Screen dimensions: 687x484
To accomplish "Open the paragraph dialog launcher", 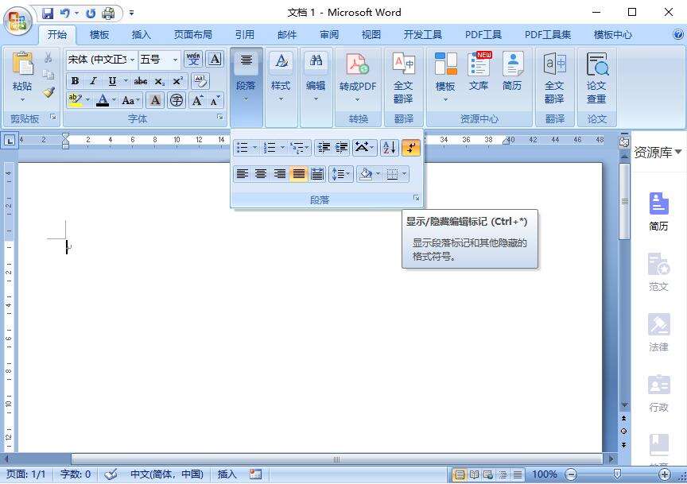I will tap(416, 199).
